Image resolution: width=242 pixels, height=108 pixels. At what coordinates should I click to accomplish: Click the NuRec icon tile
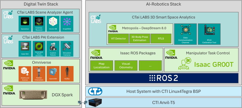67,74
